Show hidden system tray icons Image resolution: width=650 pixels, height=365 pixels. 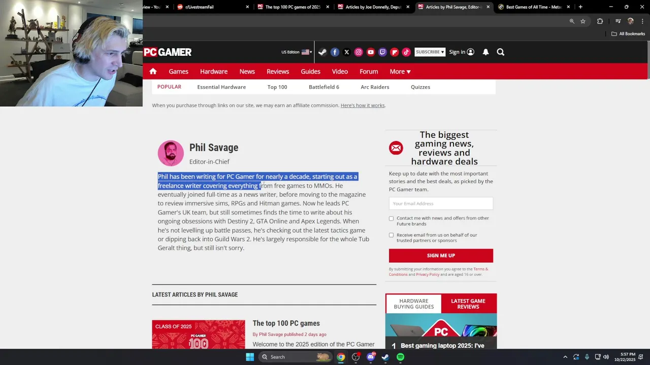pyautogui.click(x=565, y=357)
